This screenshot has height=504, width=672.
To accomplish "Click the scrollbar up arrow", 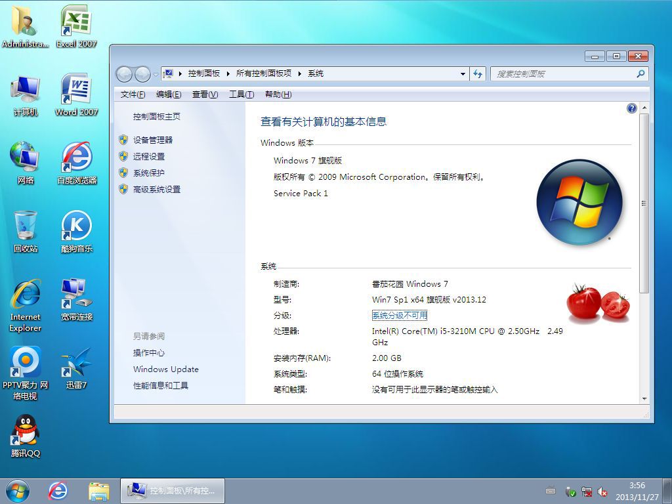I will coord(644,108).
